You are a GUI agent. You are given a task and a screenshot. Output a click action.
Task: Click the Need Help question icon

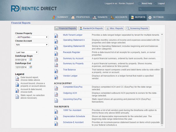[139, 4]
